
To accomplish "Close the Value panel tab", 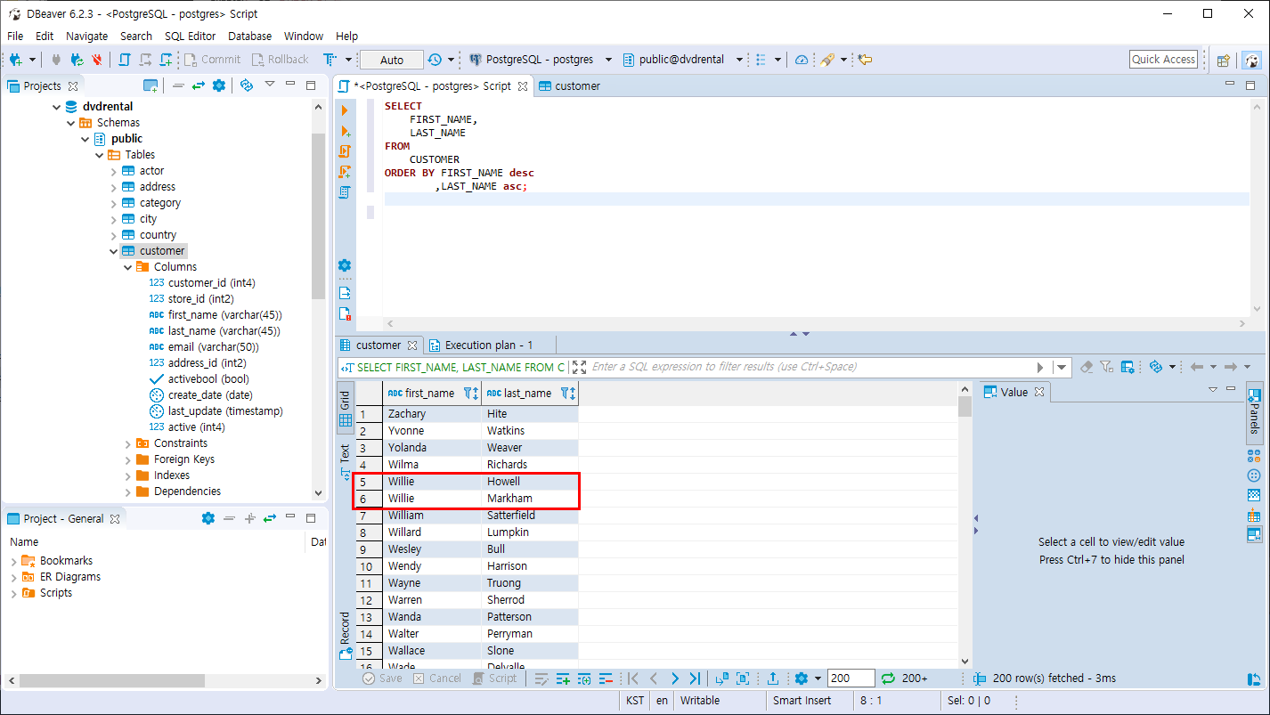I will pos(1038,392).
